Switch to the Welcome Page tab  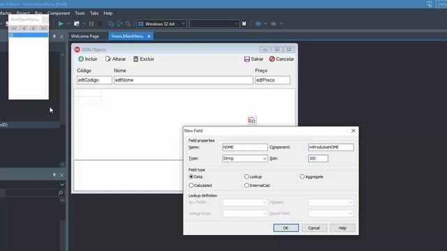pos(85,36)
